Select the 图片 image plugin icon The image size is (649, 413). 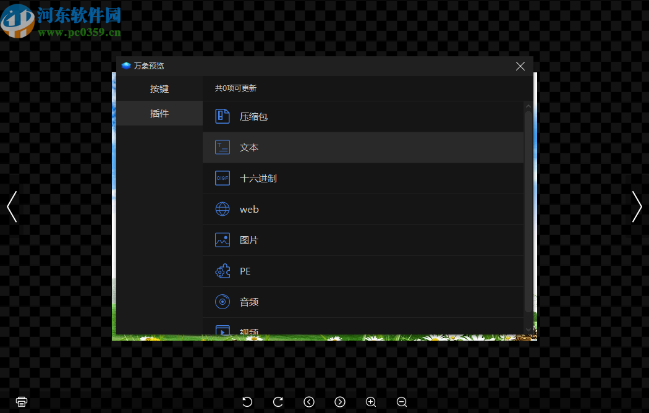point(223,239)
